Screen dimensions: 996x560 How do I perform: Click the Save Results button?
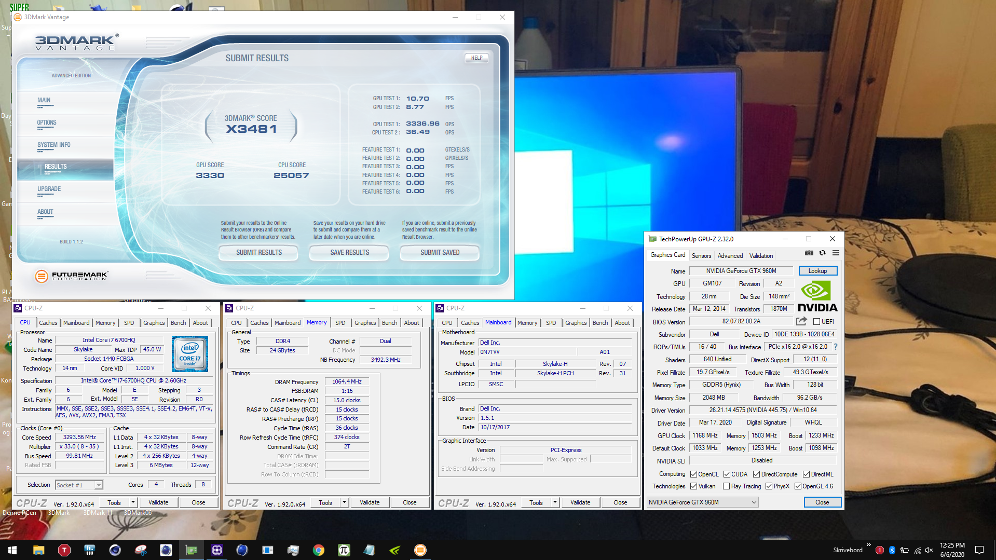(349, 253)
